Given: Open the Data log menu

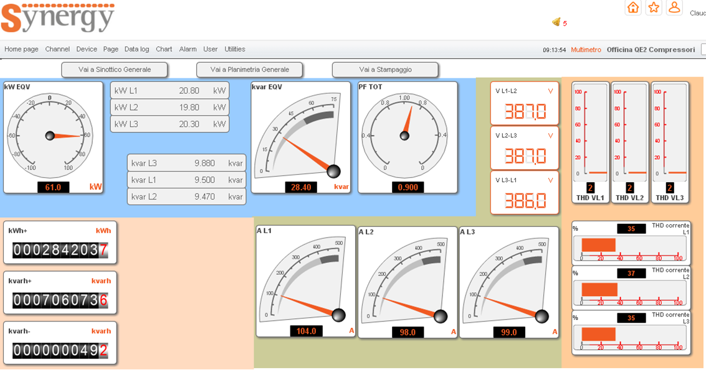Looking at the screenshot, I should [x=136, y=49].
